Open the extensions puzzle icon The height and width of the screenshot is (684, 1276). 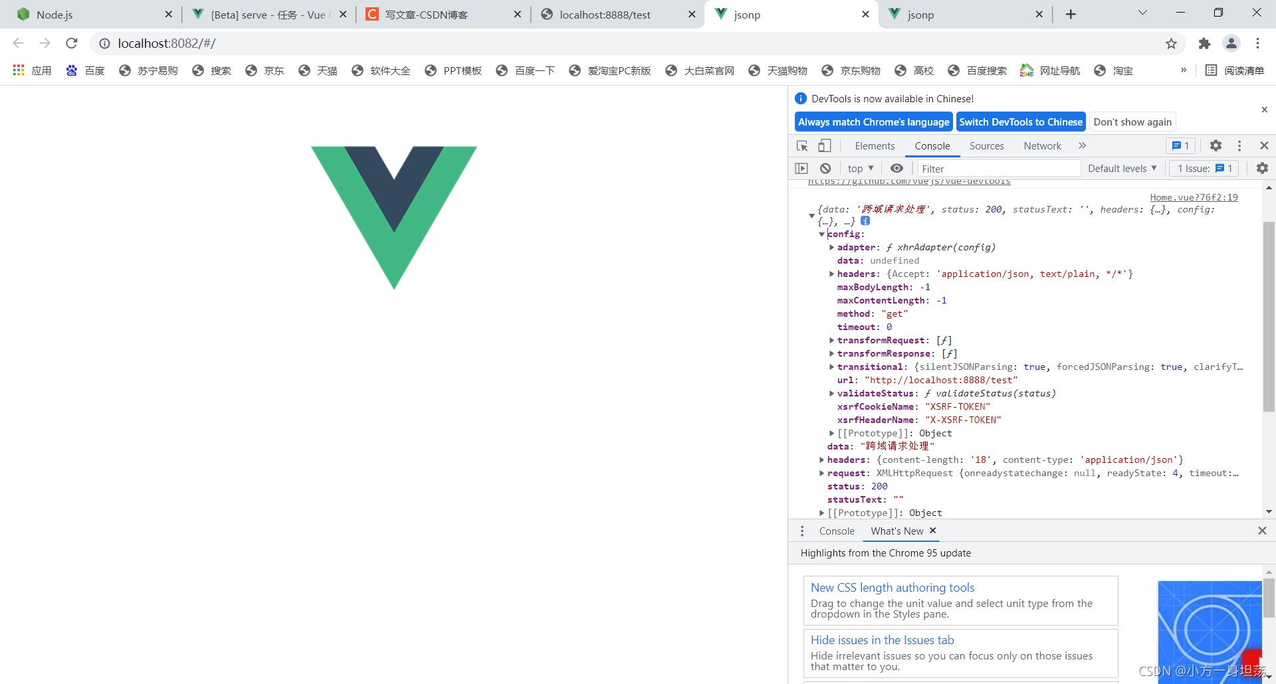click(1204, 44)
